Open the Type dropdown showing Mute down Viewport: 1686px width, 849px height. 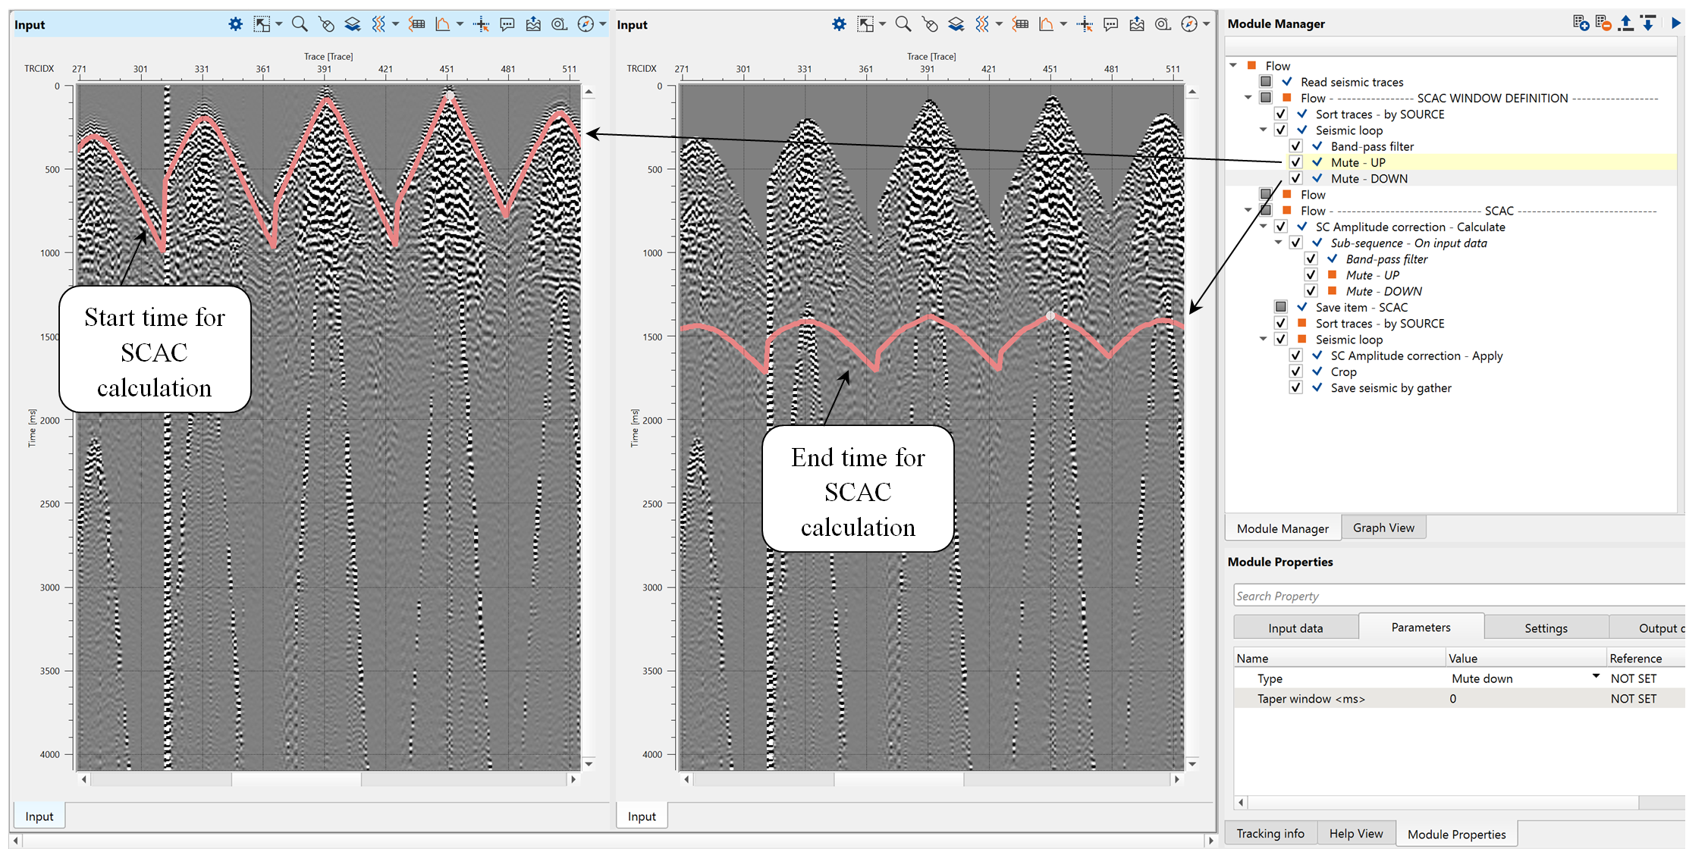(1596, 677)
